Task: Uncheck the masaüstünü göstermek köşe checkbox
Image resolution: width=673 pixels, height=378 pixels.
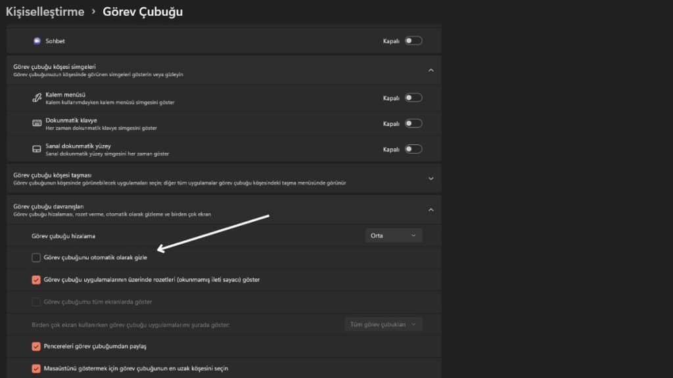Action: click(37, 368)
